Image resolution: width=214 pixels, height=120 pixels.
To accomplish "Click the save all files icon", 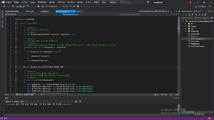I will 24,6.
